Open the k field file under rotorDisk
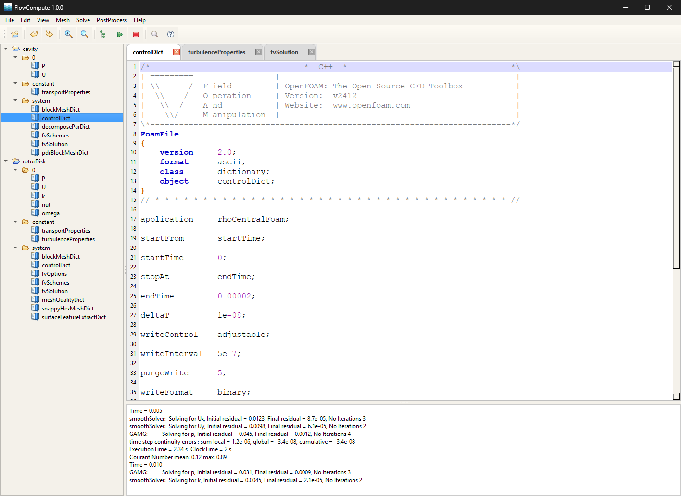Image resolution: width=681 pixels, height=496 pixels. [x=43, y=196]
